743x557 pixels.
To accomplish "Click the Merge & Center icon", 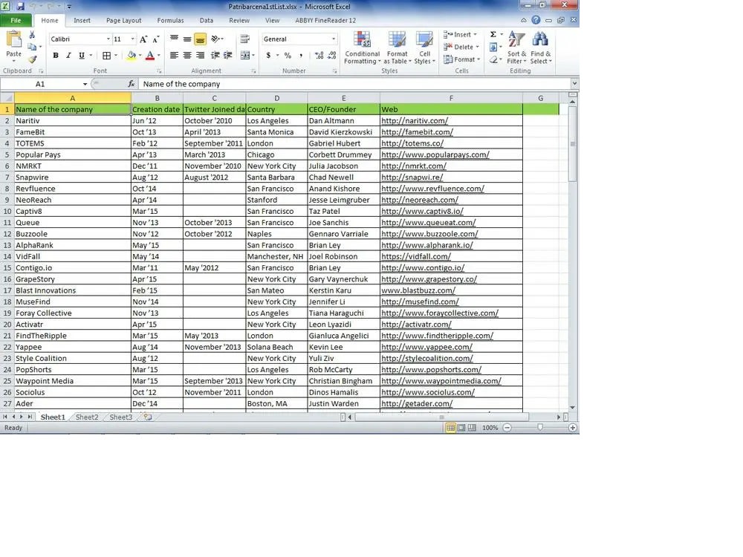I will 245,56.
